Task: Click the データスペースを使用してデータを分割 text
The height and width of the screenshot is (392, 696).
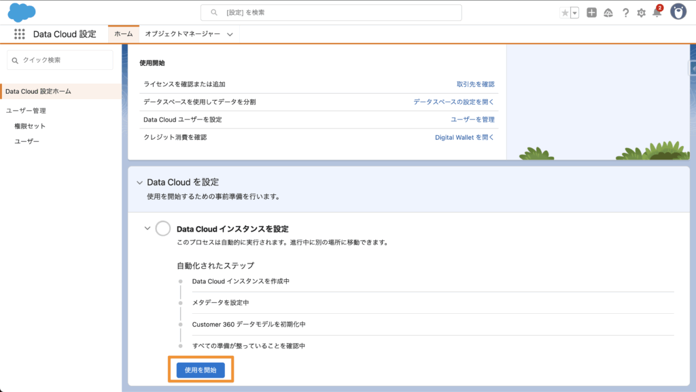Action: tap(199, 102)
